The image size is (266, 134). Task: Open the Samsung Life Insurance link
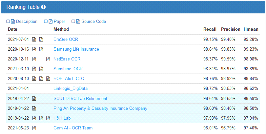pyautogui.click(x=76, y=49)
